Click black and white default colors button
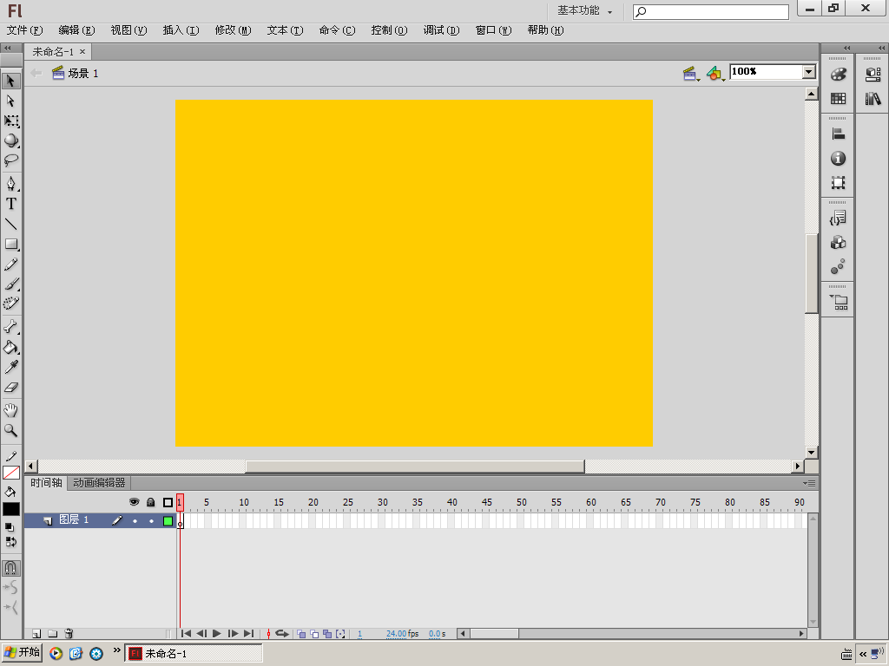 pos(10,527)
